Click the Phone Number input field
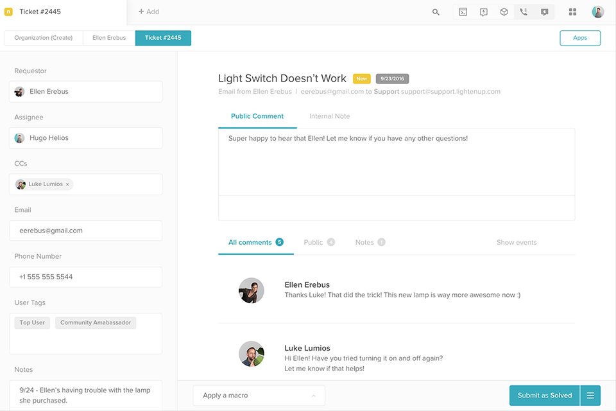This screenshot has width=616, height=411. point(85,277)
